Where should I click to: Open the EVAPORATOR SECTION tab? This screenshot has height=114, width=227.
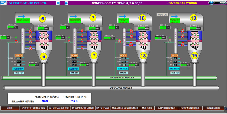(x=33, y=108)
